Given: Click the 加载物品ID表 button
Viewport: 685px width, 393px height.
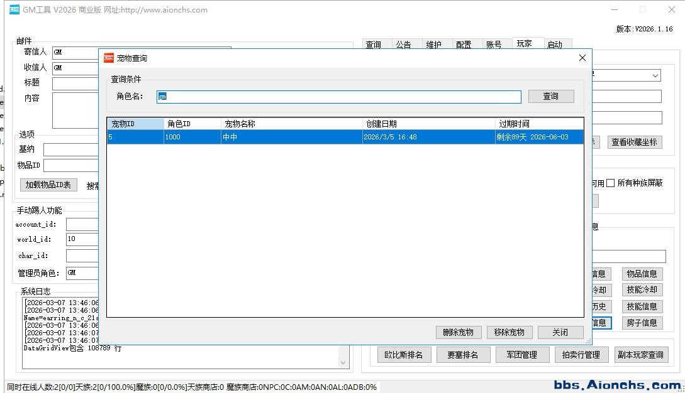Looking at the screenshot, I should [x=49, y=185].
